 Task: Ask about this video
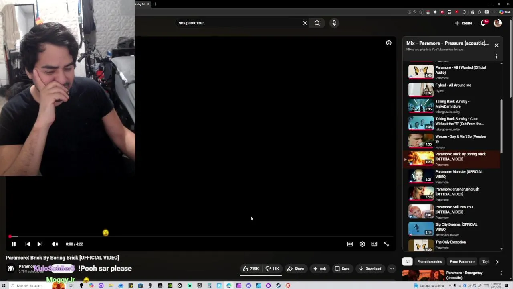tap(319, 269)
